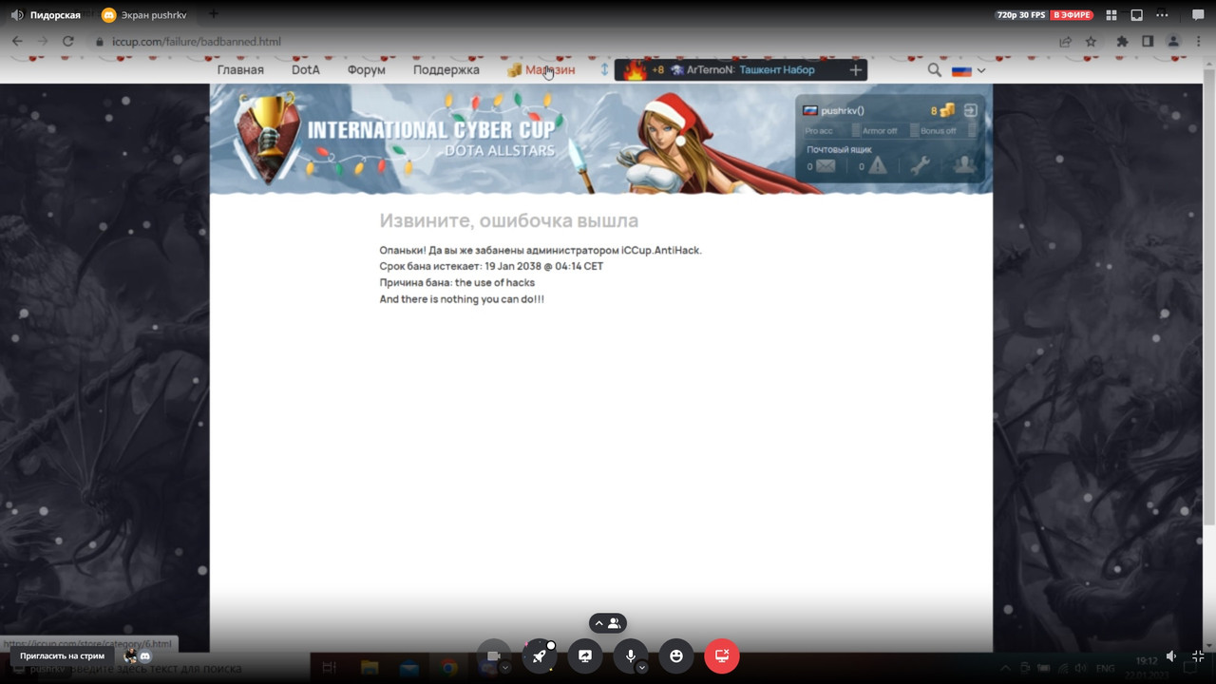Screen dimensions: 1216x684
Task: Click the share page icon in address bar
Action: click(x=1066, y=42)
